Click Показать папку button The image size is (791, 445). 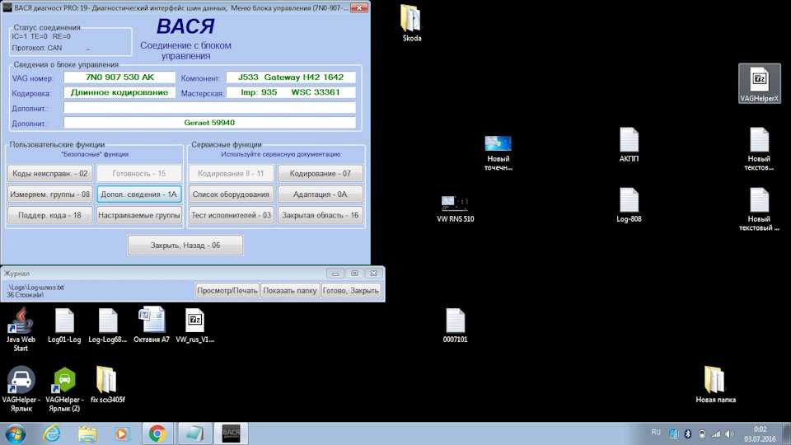tap(290, 291)
